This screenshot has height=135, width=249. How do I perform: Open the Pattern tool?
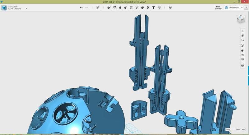pyautogui.click(x=131, y=7)
